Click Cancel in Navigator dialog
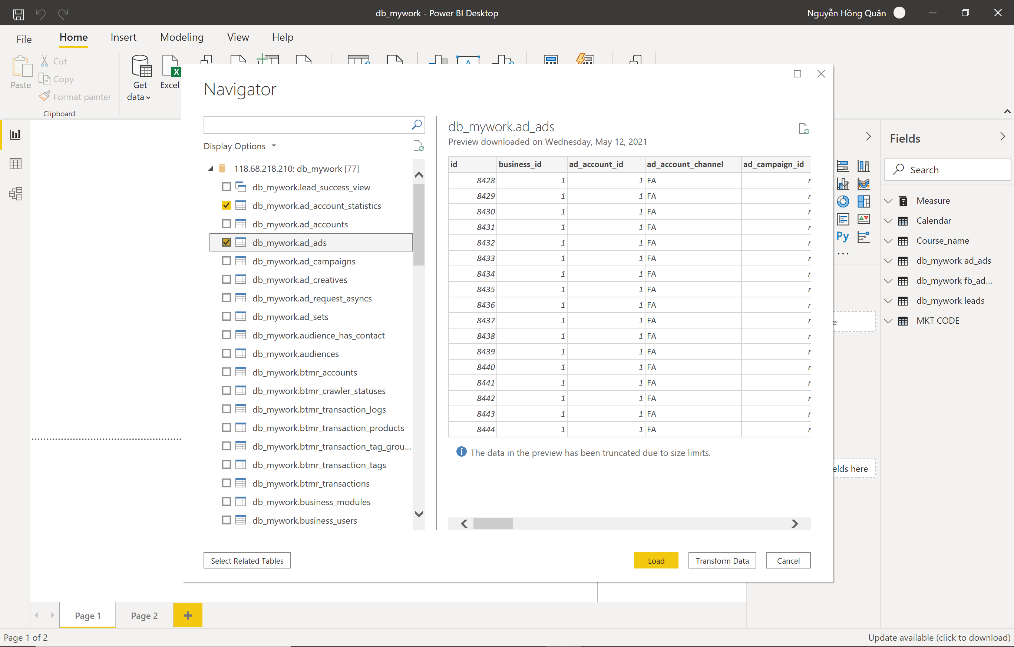This screenshot has width=1014, height=647. [x=788, y=560]
